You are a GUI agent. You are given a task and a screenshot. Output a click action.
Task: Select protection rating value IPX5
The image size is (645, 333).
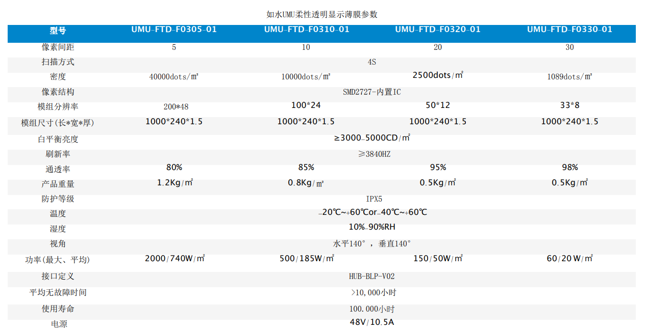coord(373,199)
